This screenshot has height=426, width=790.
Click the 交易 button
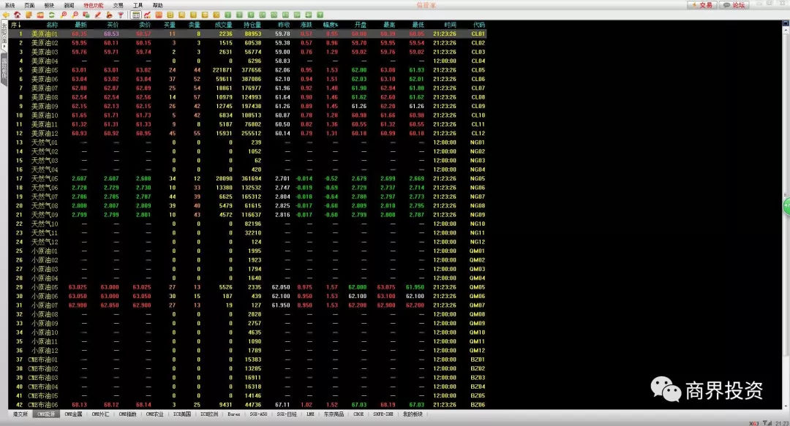[701, 5]
